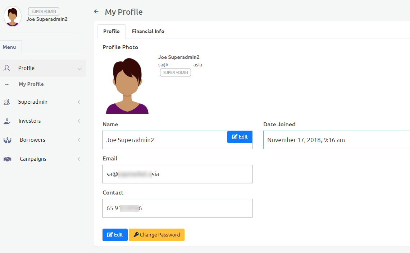Image resolution: width=410 pixels, height=253 pixels.
Task: Click the Borrowers hands icon
Action: point(7,140)
